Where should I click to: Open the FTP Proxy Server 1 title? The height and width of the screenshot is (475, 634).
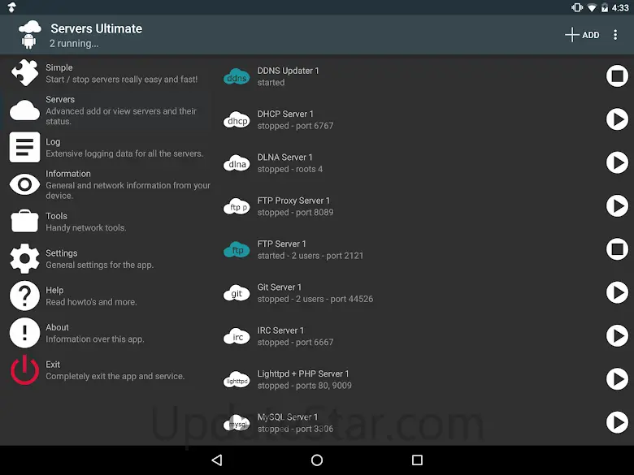[293, 201]
